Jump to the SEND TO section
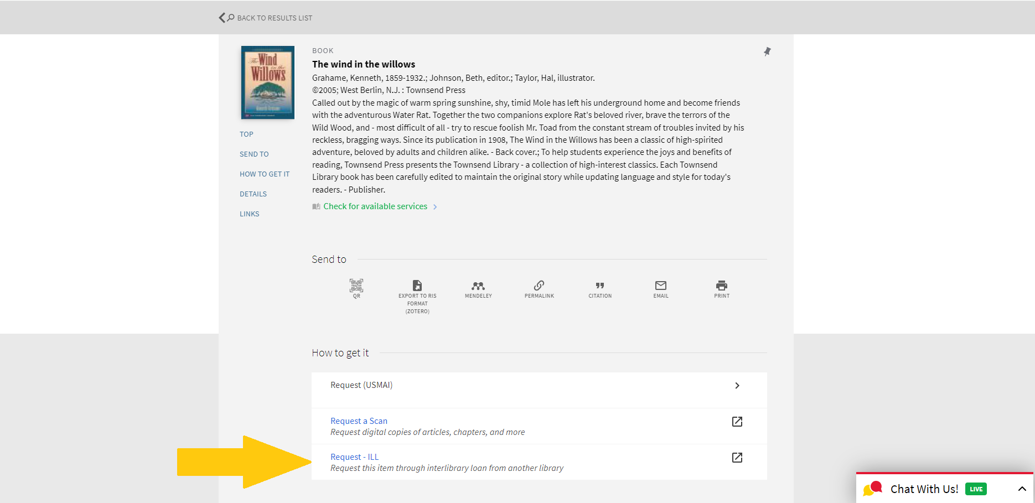Screen dimensions: 1035x503 click(x=254, y=154)
